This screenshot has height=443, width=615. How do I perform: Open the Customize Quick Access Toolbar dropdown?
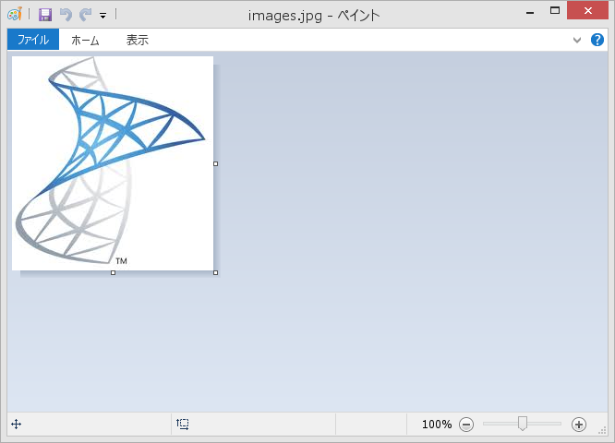coord(102,16)
